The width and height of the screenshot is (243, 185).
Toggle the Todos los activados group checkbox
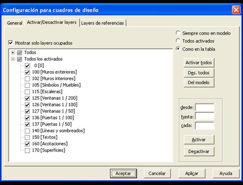point(20,59)
